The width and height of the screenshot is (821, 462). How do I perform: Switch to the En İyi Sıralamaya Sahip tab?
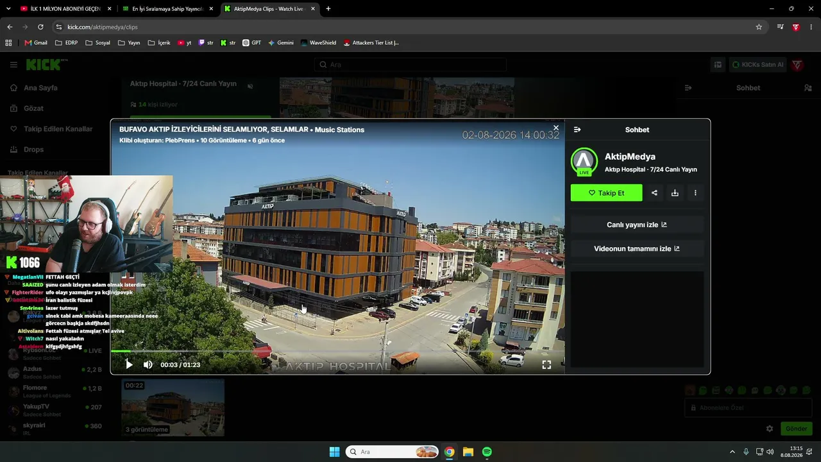coord(168,9)
